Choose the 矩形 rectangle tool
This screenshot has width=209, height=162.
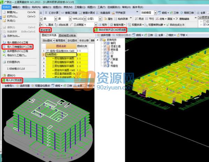tap(103, 25)
